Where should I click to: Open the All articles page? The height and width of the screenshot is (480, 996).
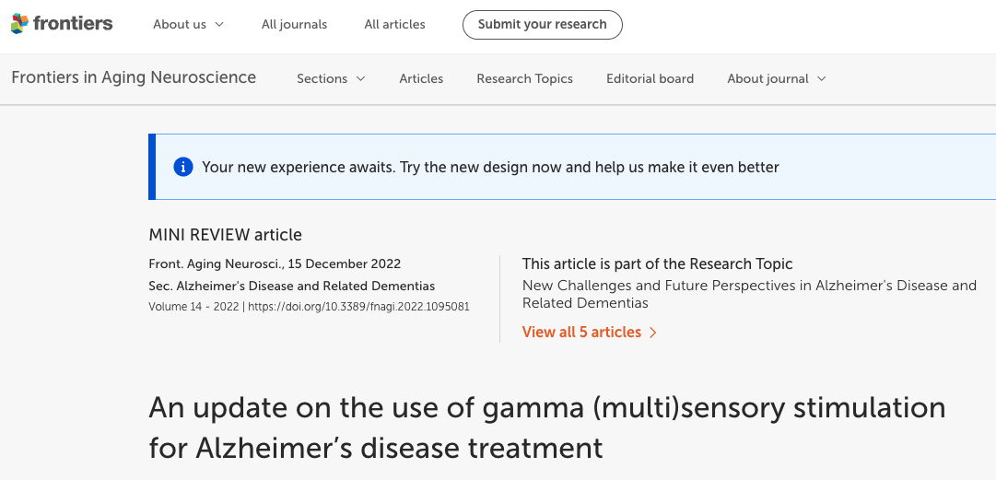pyautogui.click(x=394, y=25)
